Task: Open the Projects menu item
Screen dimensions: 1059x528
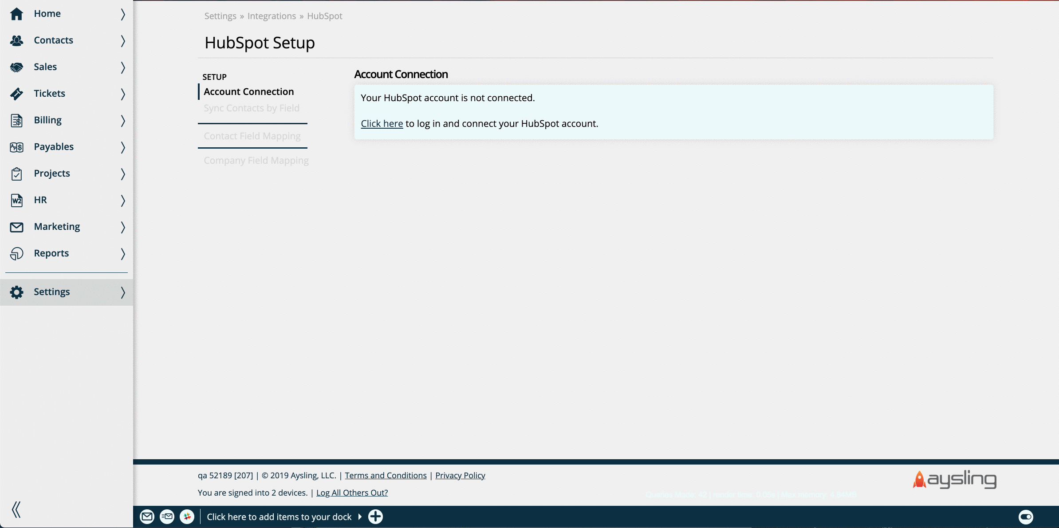Action: point(67,173)
